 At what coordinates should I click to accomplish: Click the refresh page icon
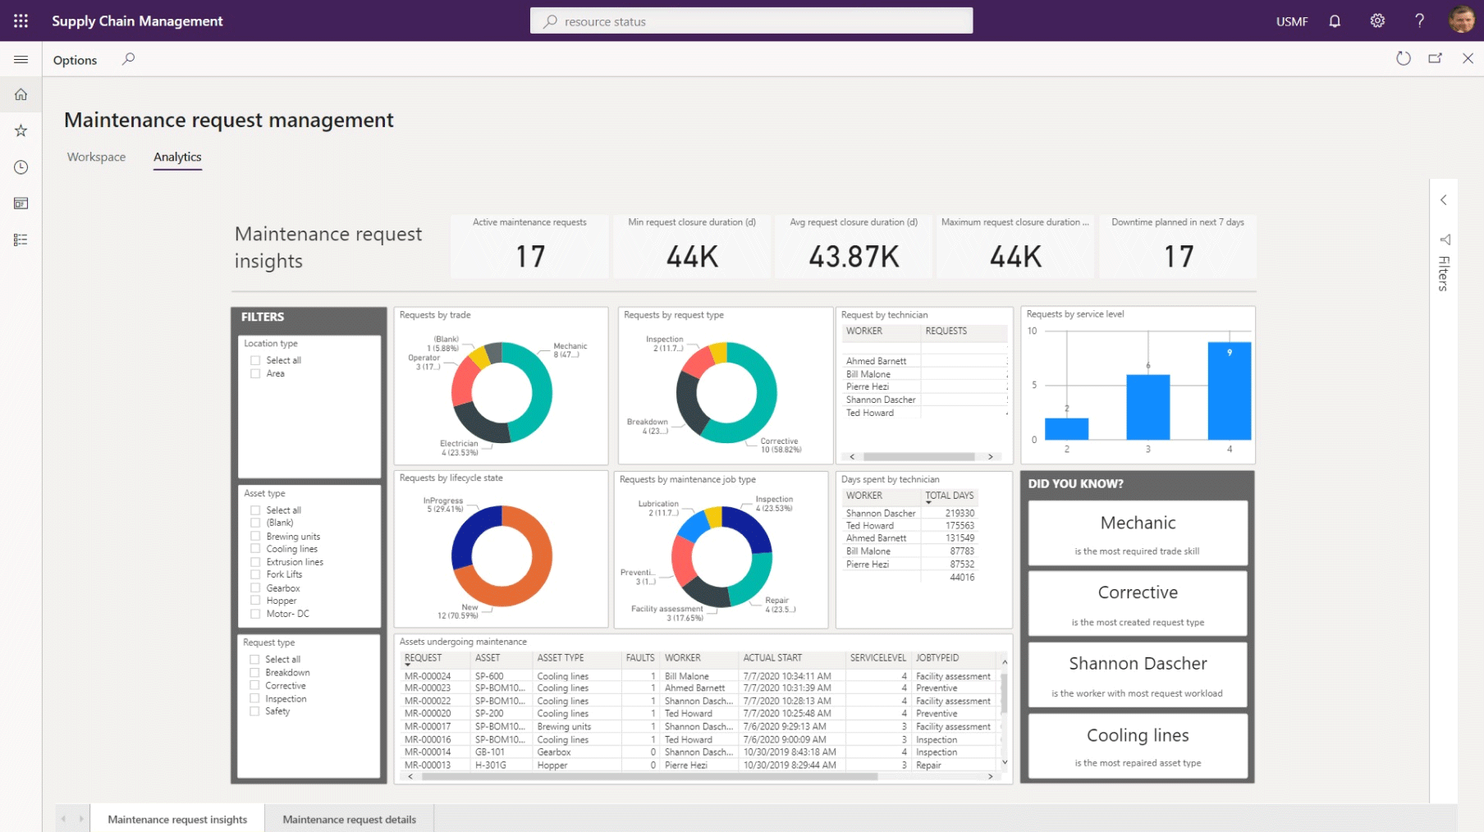[1403, 58]
